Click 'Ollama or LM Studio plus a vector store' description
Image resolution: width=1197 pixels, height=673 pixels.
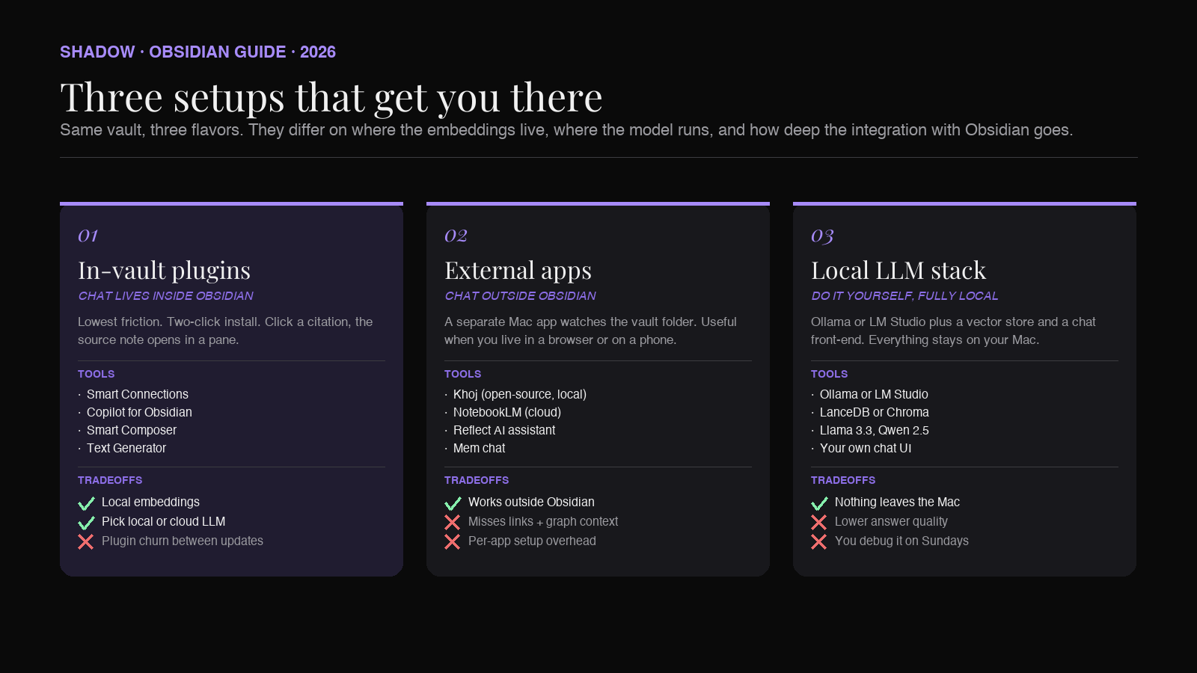coord(953,331)
